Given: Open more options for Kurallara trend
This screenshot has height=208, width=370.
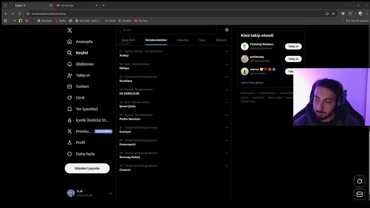Looking at the screenshot, I should [x=227, y=77].
